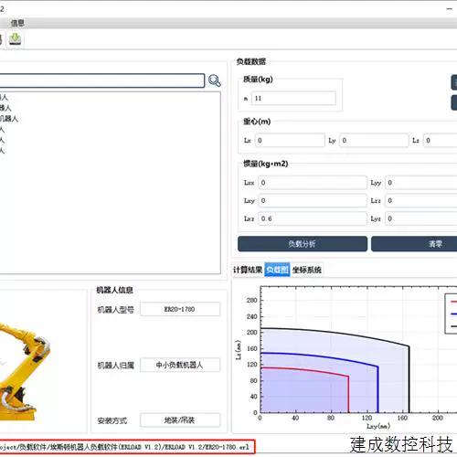The width and height of the screenshot is (457, 457).
Task: Click the magnifier search icon
Action: [x=215, y=80]
